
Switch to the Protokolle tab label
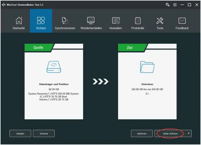coord(138,28)
